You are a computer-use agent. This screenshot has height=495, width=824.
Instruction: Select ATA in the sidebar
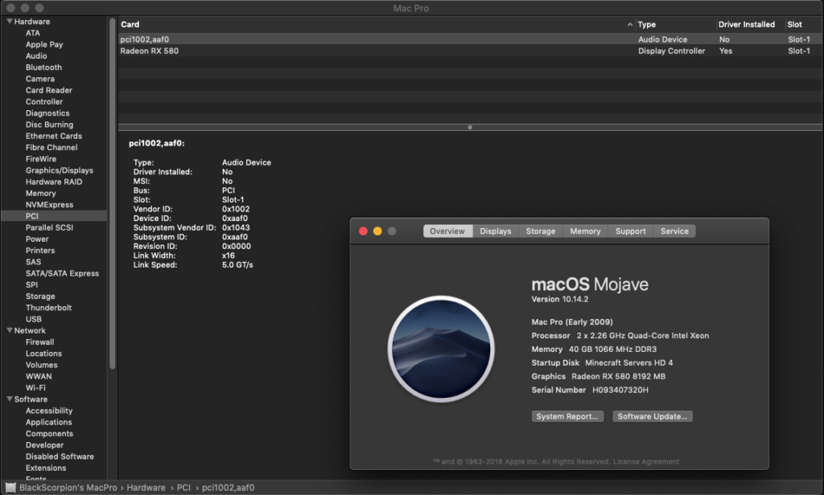32,33
